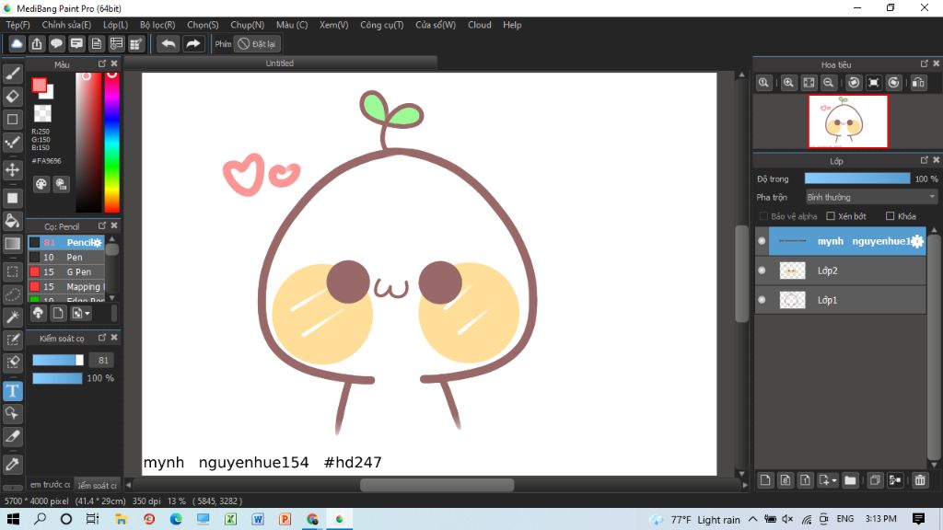This screenshot has width=943, height=530.
Task: Open the Lớp(L) menu
Action: pos(115,25)
